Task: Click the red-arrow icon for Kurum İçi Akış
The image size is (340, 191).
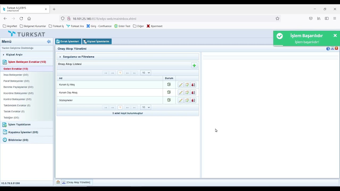Action: [193, 85]
